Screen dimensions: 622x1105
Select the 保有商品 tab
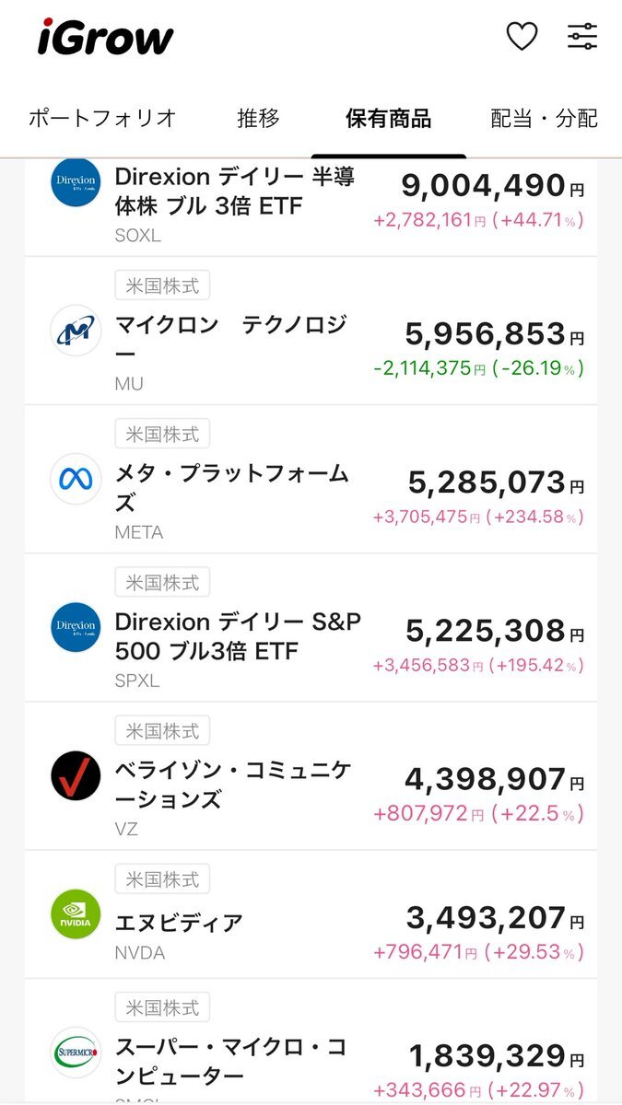coord(388,118)
